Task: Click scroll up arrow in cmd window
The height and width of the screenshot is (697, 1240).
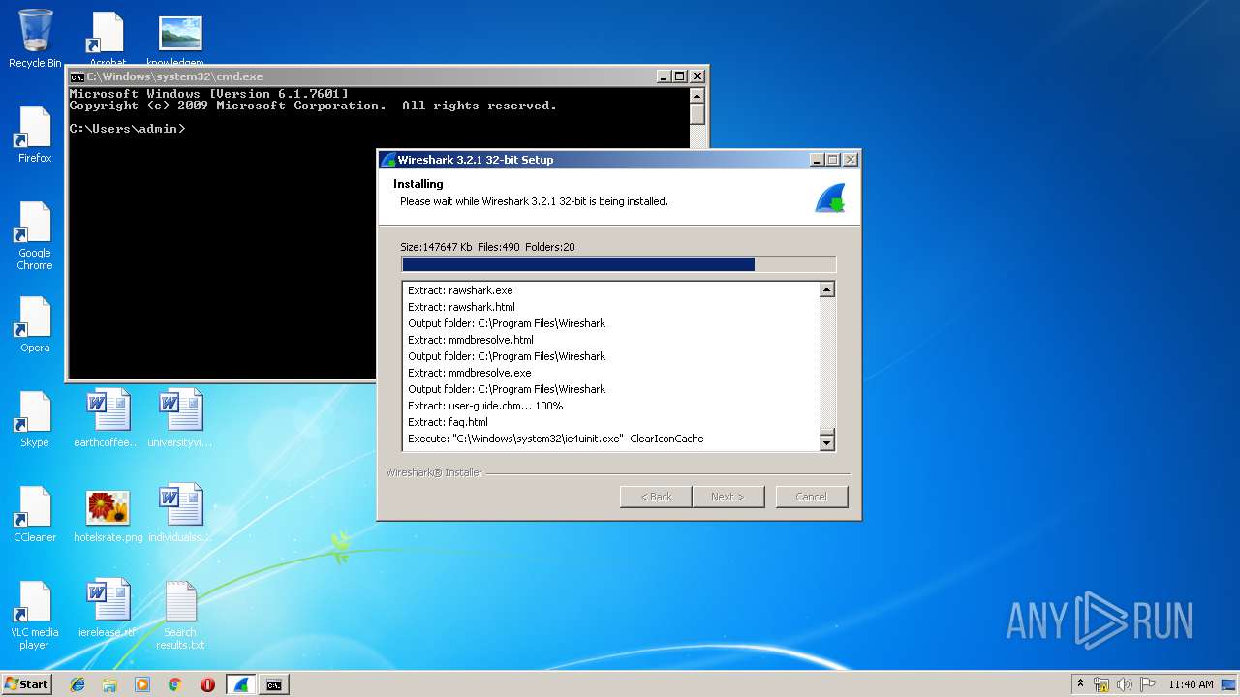Action: click(697, 96)
